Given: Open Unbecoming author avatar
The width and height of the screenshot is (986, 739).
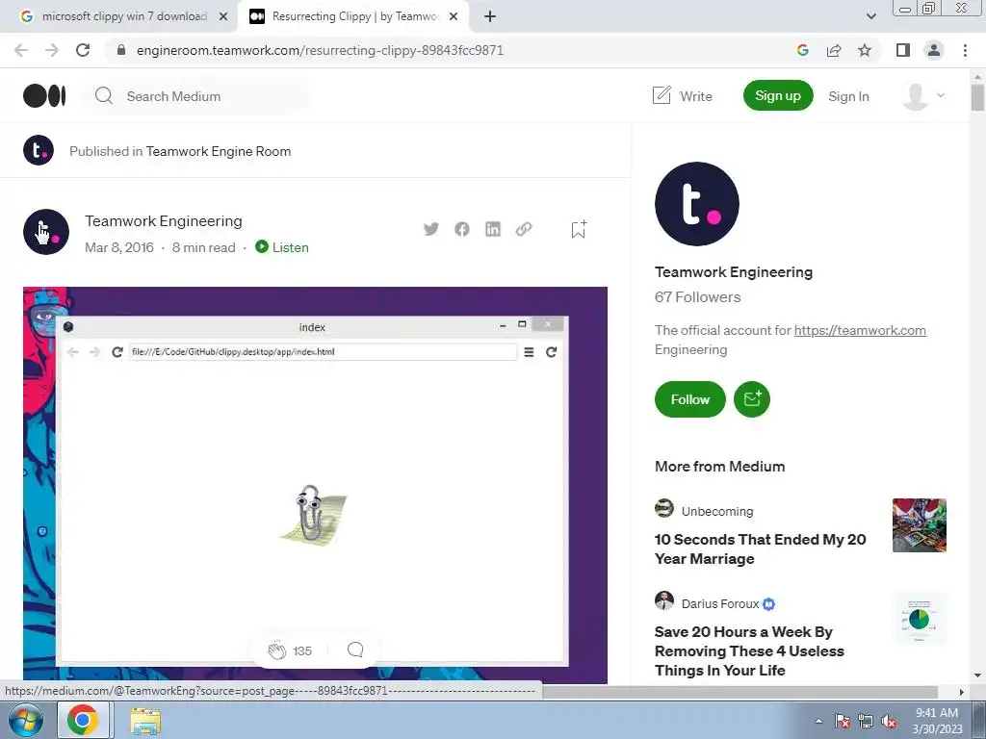Looking at the screenshot, I should [664, 508].
